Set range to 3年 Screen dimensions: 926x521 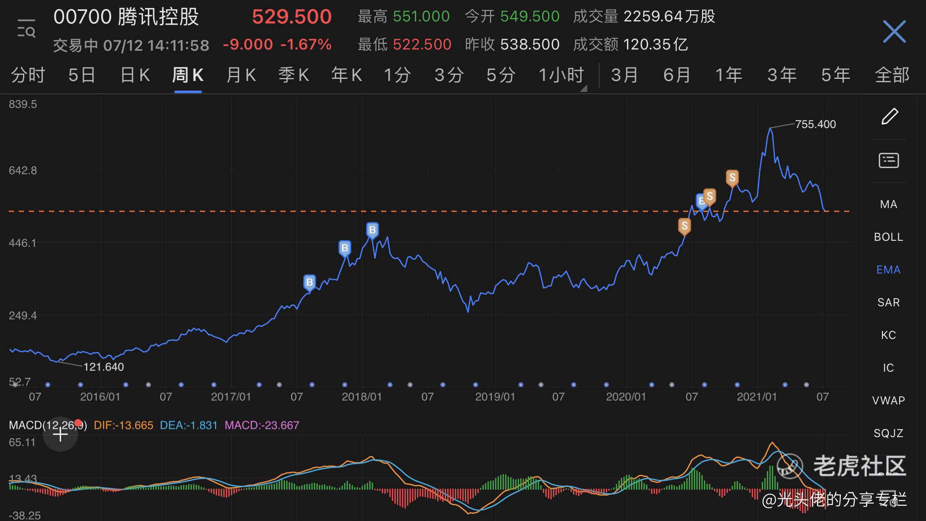pyautogui.click(x=782, y=75)
